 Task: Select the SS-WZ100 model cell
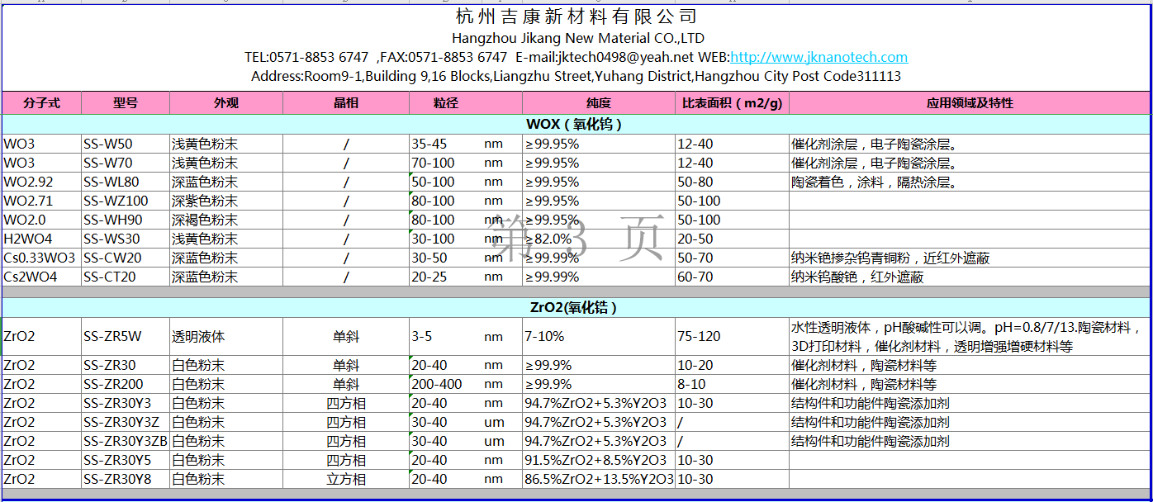[126, 201]
